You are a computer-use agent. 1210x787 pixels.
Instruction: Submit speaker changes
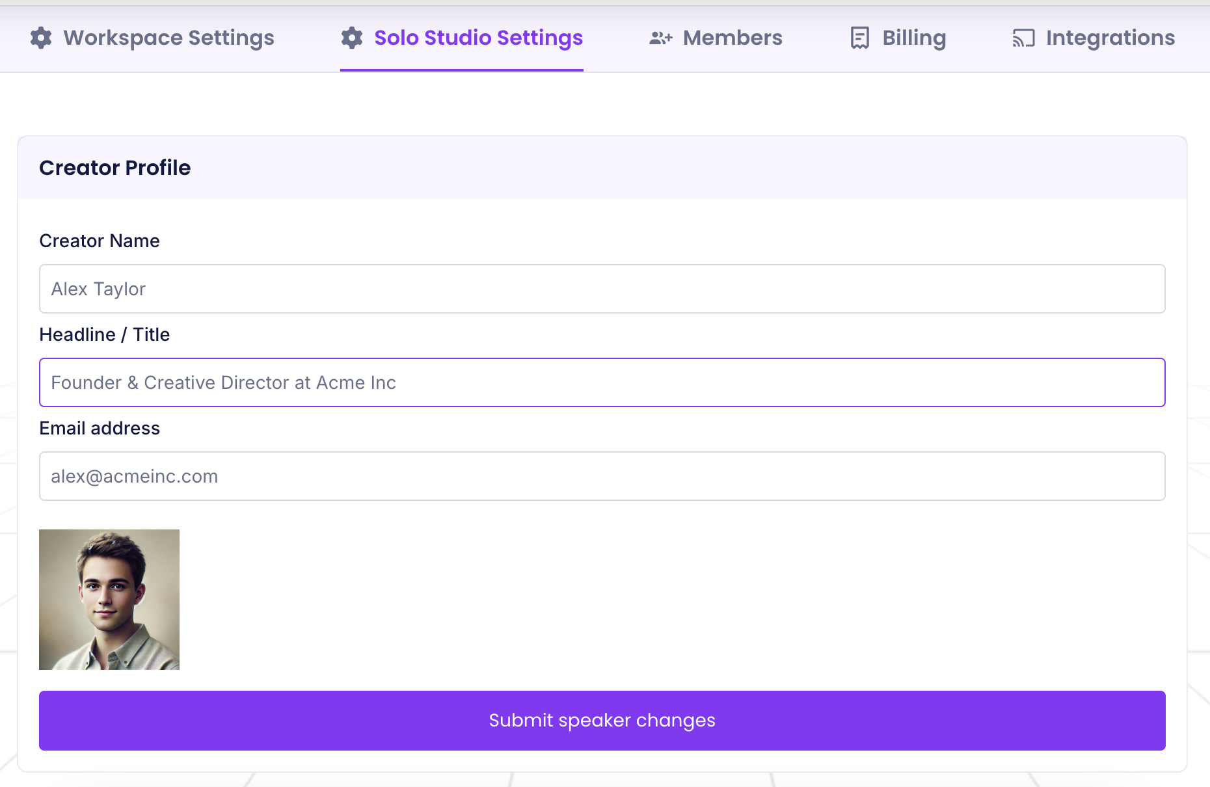(602, 721)
